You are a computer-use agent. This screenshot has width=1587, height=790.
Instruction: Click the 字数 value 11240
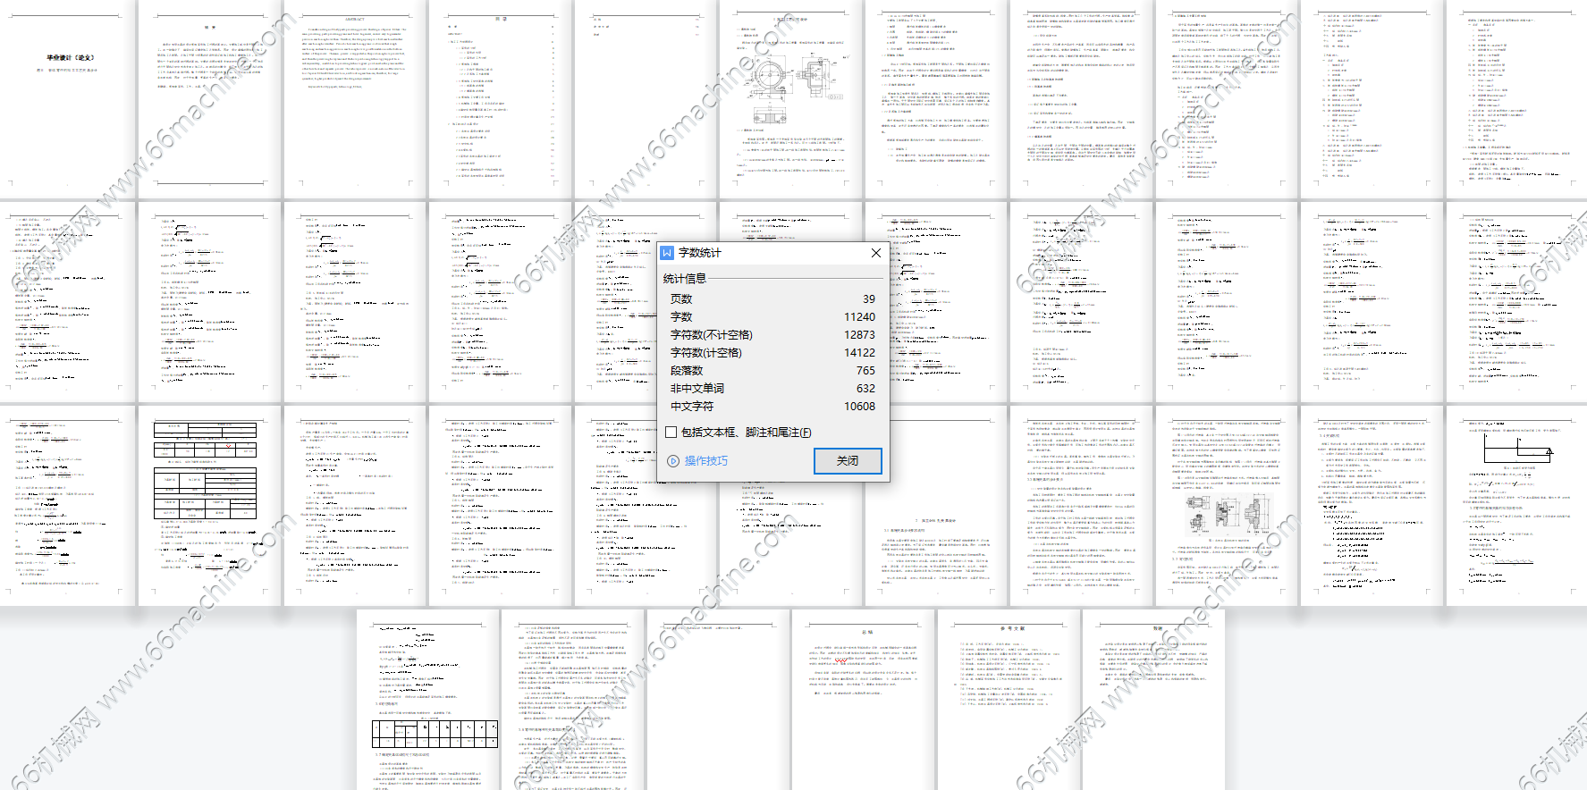click(x=859, y=317)
